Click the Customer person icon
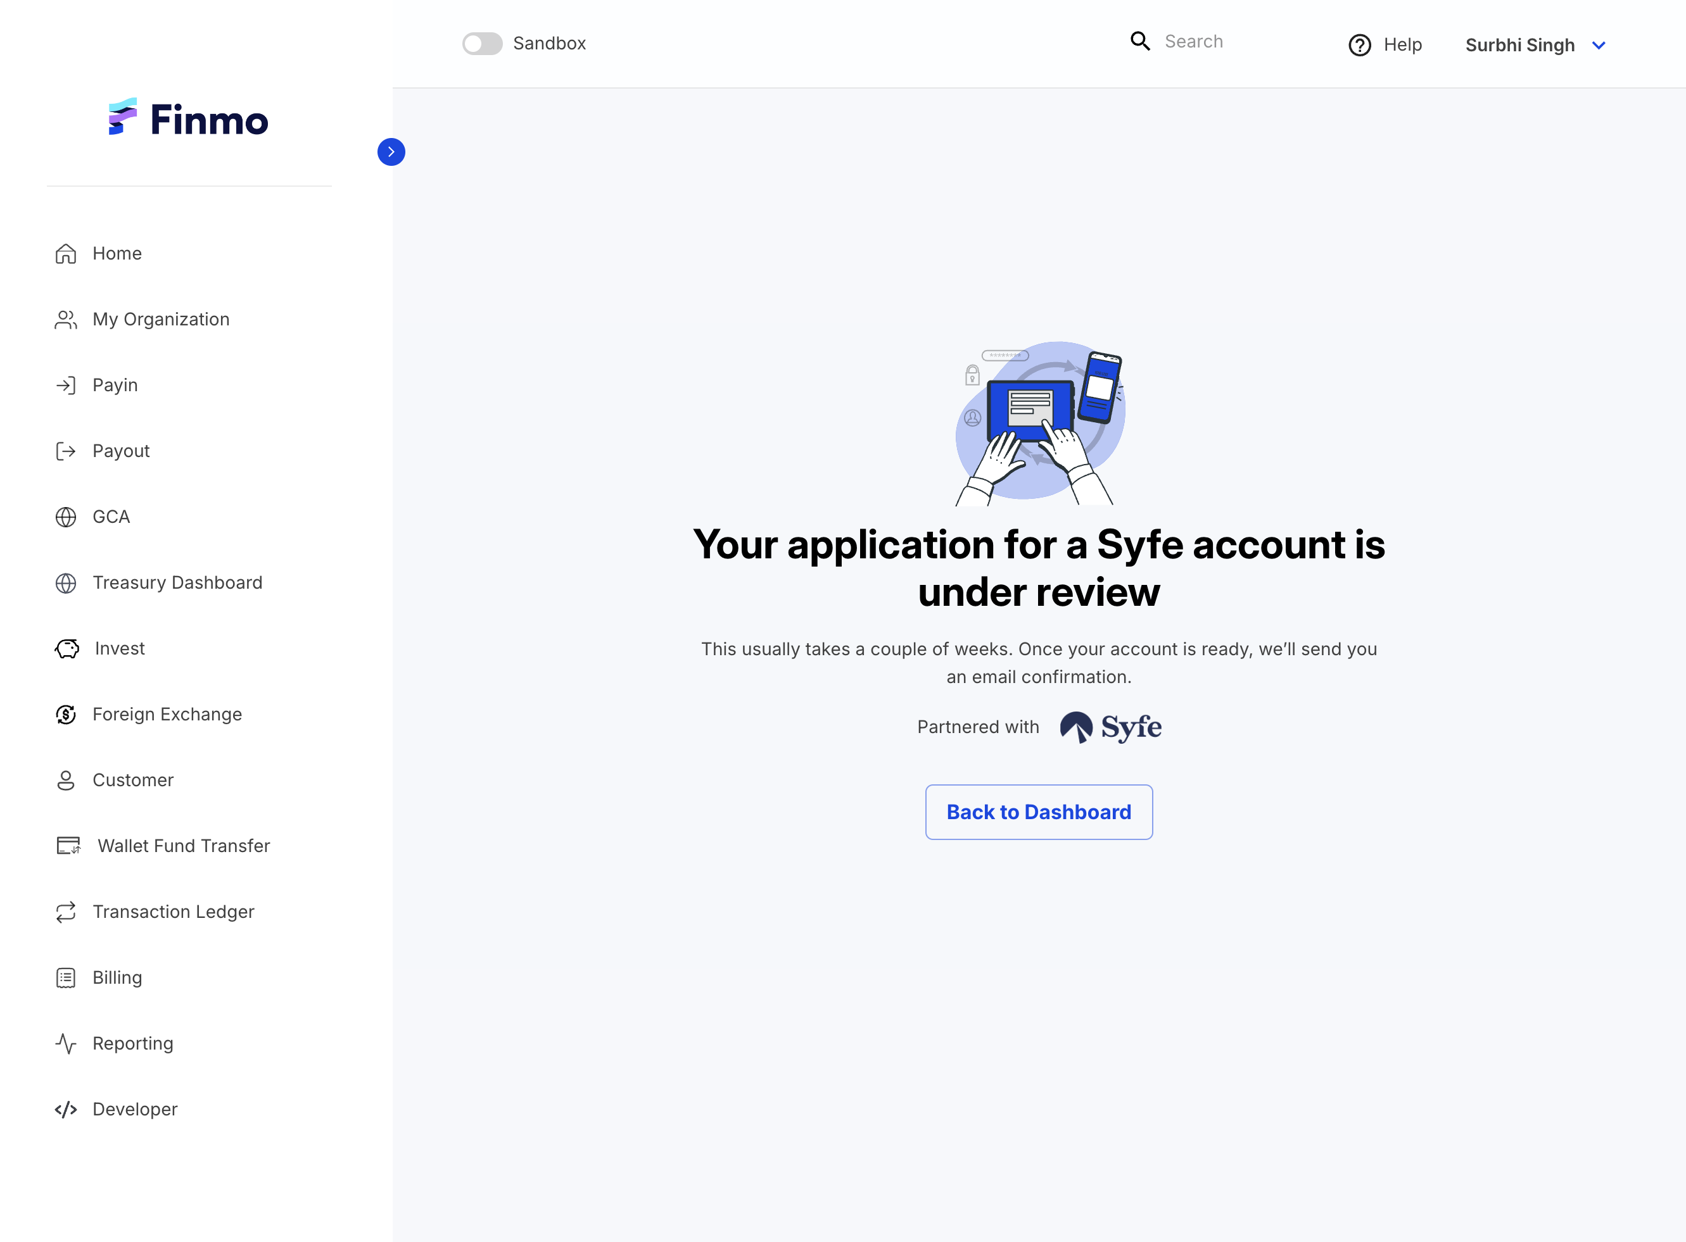The image size is (1686, 1242). pos(65,781)
